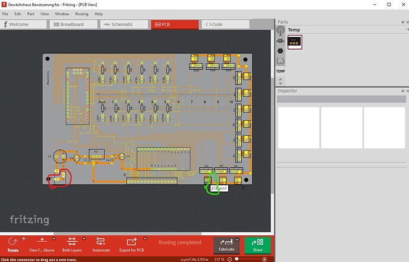Minimize the Fritzing window
Screen dimensions: 409x262
tap(375, 4)
